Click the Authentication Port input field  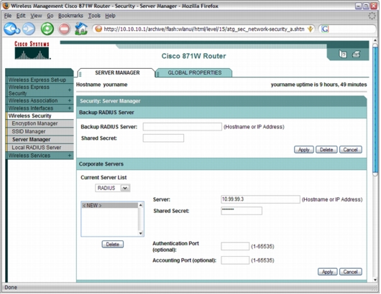point(235,246)
